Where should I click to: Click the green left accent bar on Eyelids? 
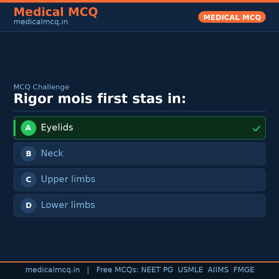[x=14, y=128]
